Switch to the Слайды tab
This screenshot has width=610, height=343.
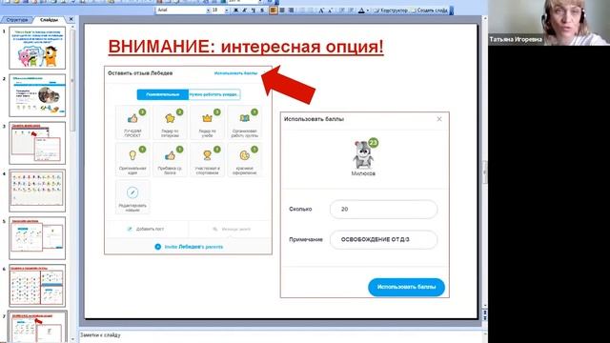click(49, 19)
